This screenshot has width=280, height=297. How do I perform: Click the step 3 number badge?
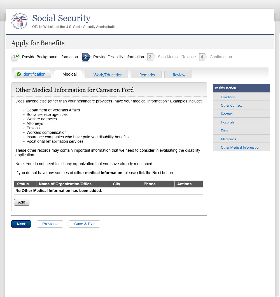pos(151,57)
